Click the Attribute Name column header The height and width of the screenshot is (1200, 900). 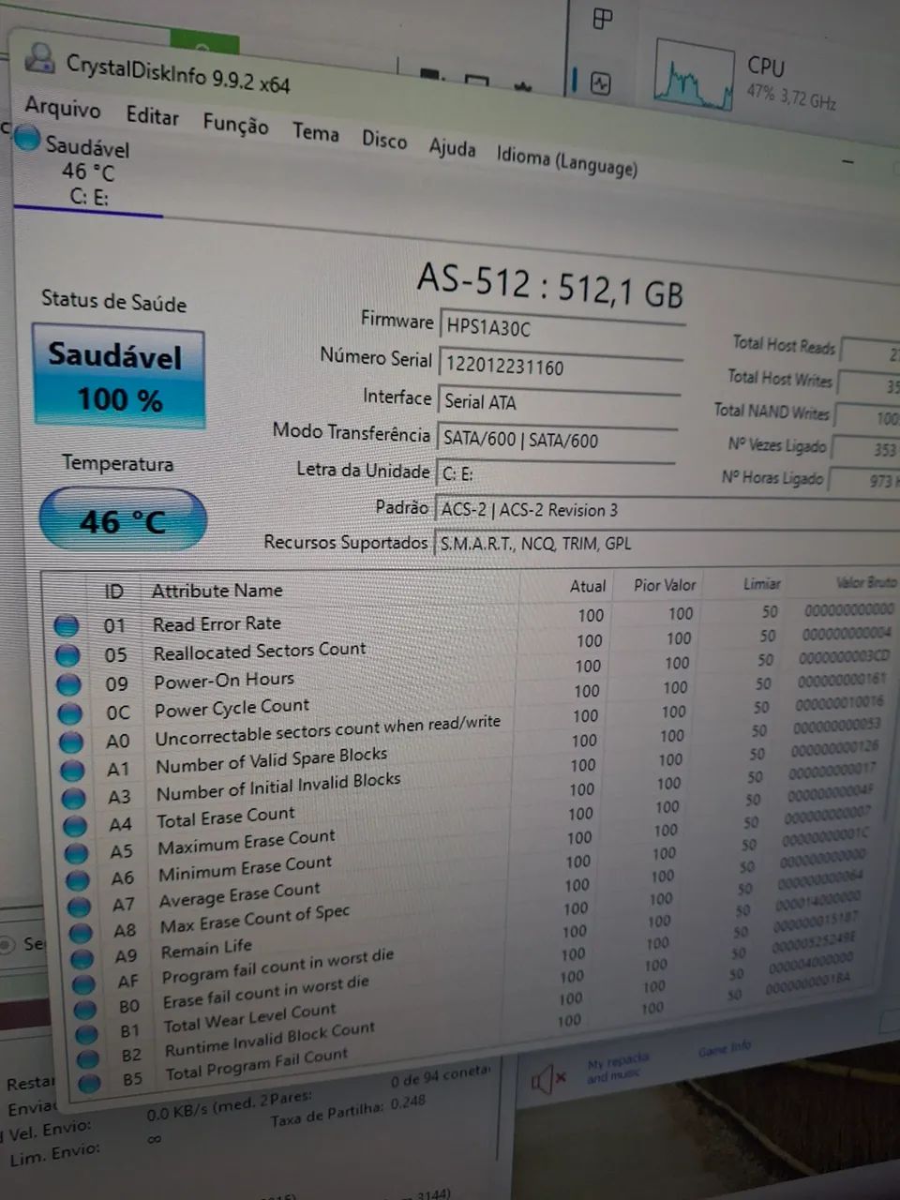click(217, 591)
